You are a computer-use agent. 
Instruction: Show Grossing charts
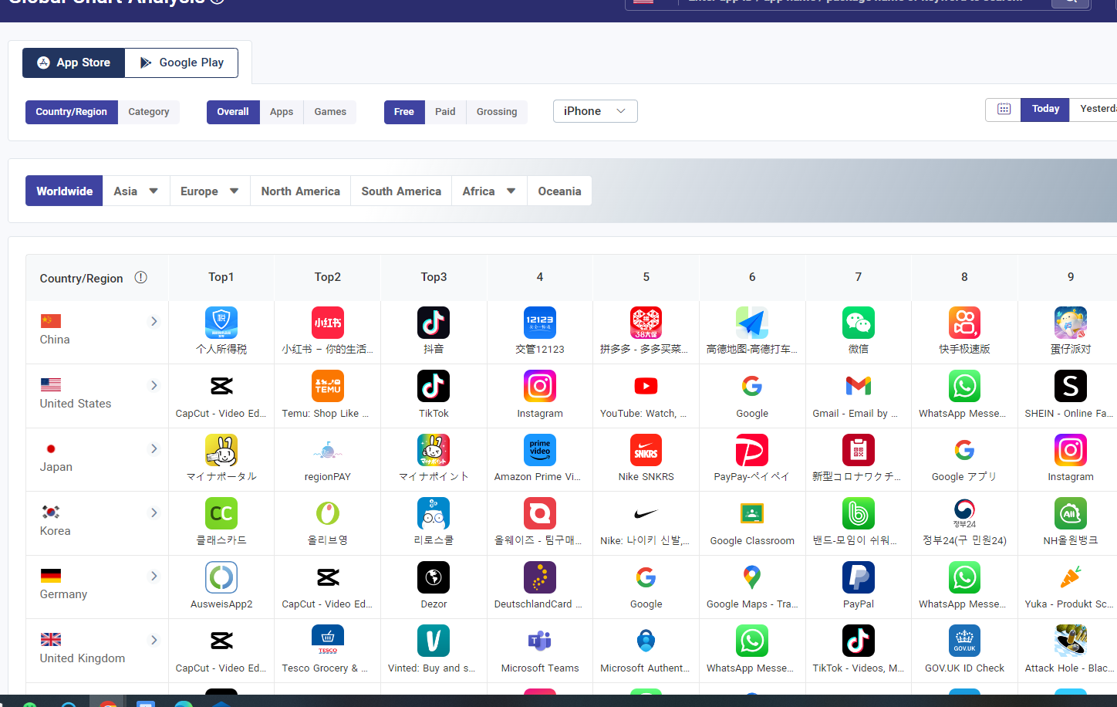point(497,112)
